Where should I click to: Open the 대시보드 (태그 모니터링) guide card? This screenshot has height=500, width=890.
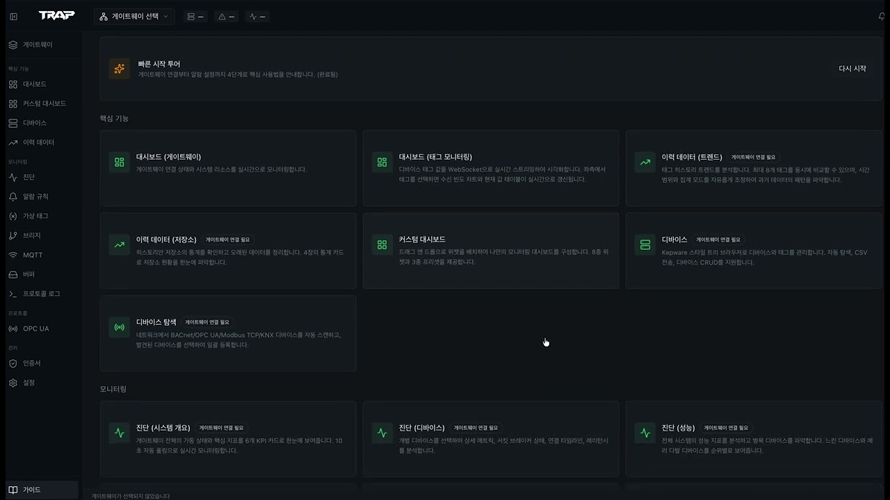coord(490,168)
